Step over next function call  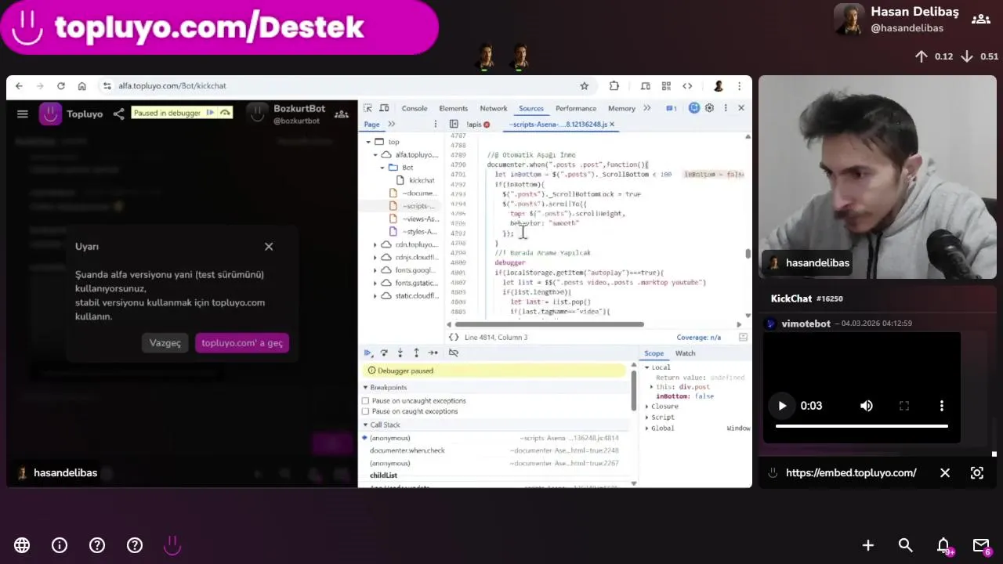tap(384, 352)
